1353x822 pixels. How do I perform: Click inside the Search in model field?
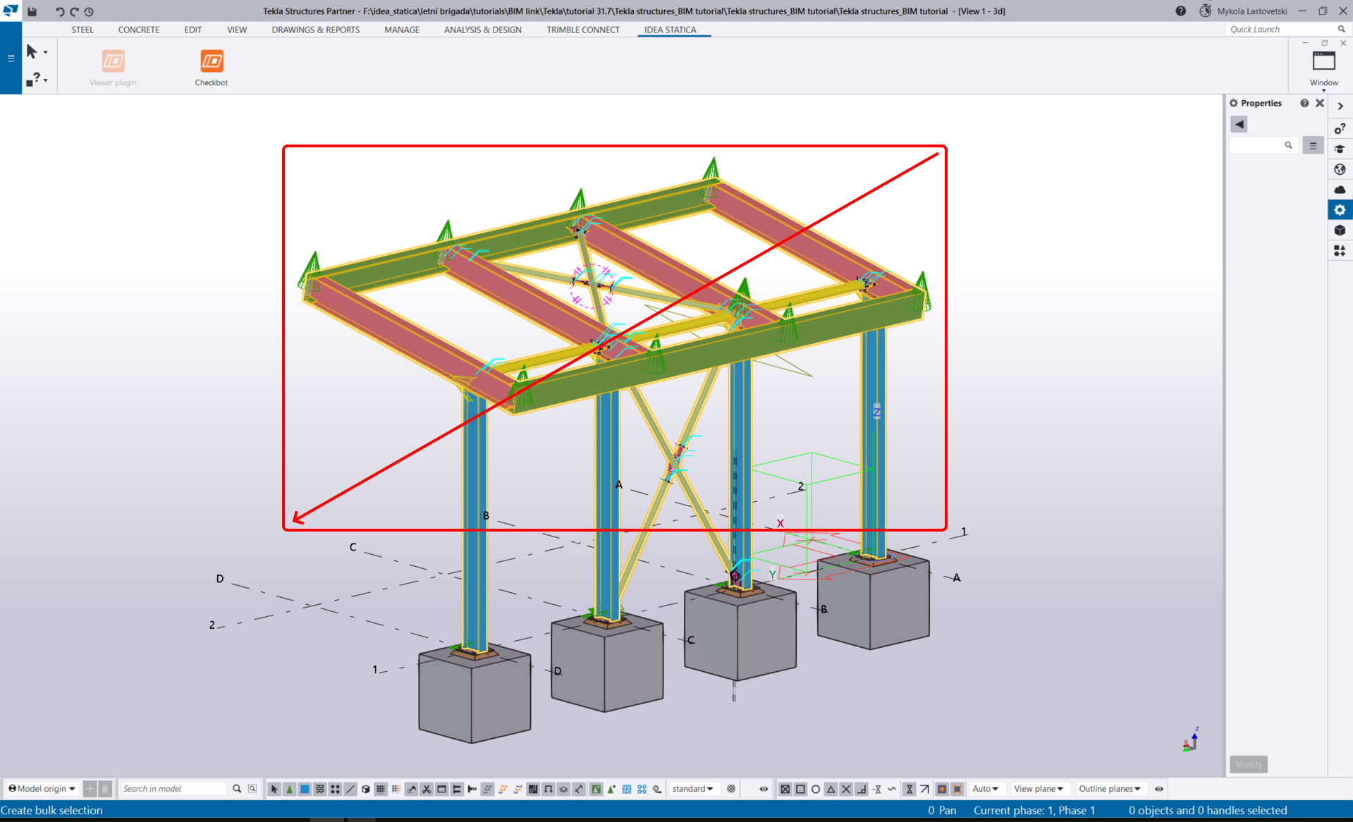173,788
